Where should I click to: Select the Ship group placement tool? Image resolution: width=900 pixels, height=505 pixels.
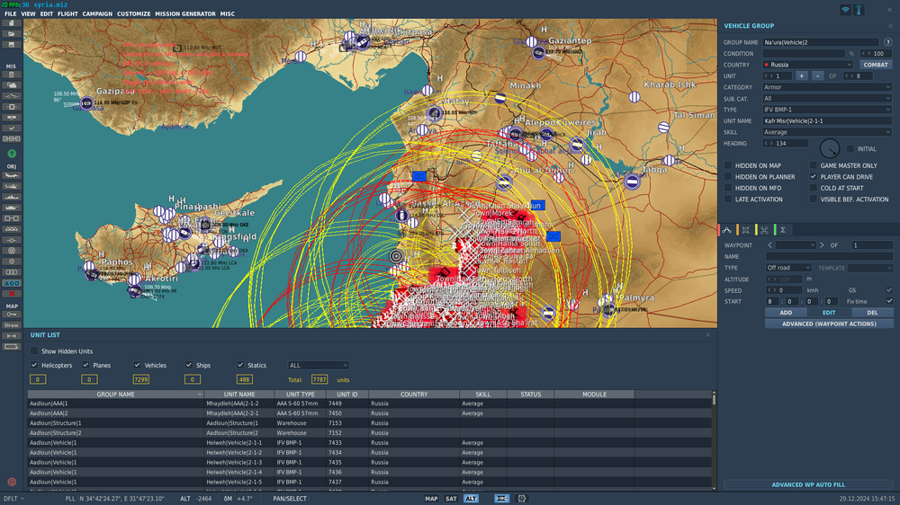click(12, 197)
